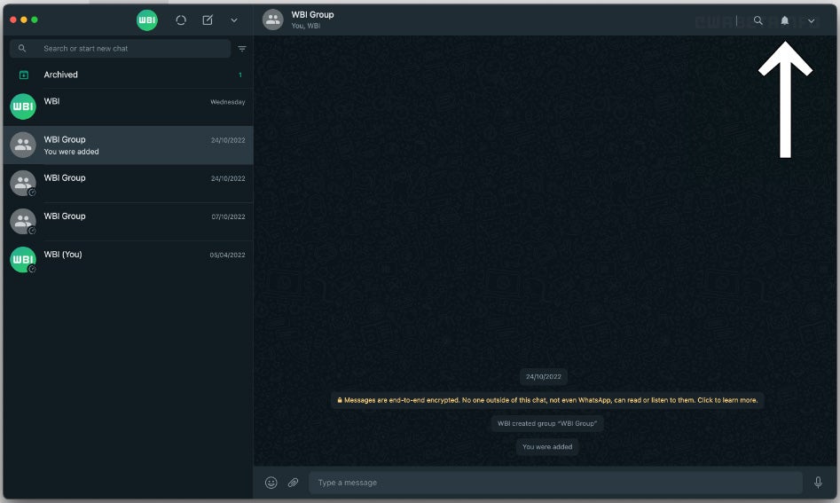840x503 pixels.
Task: Click WBI Group title in chat header
Action: point(312,15)
